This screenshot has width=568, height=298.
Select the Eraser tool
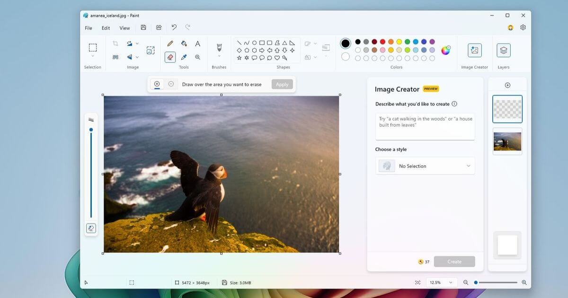tap(170, 57)
